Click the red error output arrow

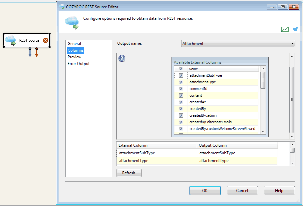37,52
